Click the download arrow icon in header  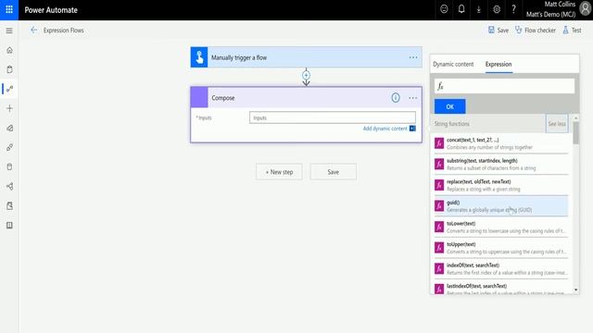pyautogui.click(x=479, y=10)
